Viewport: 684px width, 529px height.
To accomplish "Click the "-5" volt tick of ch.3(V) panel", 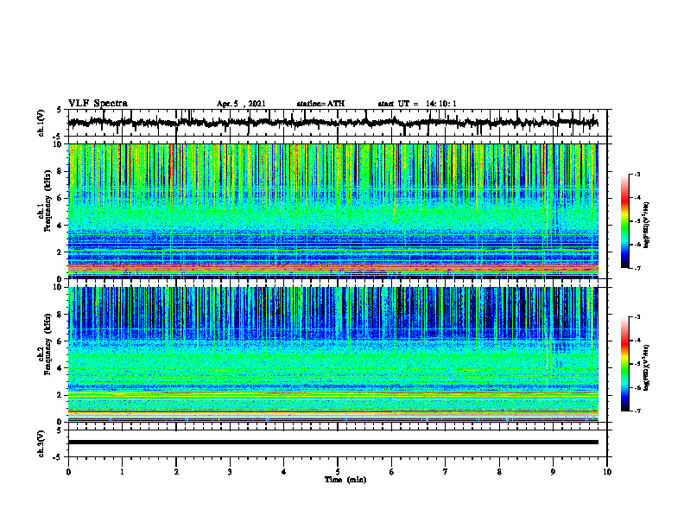I will pyautogui.click(x=58, y=457).
